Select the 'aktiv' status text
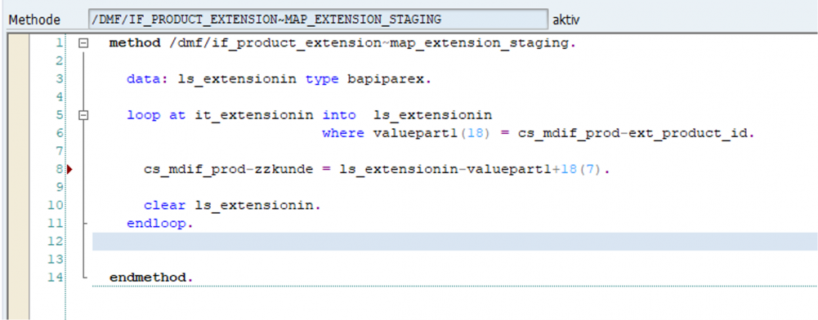Image resolution: width=818 pixels, height=320 pixels. 565,20
